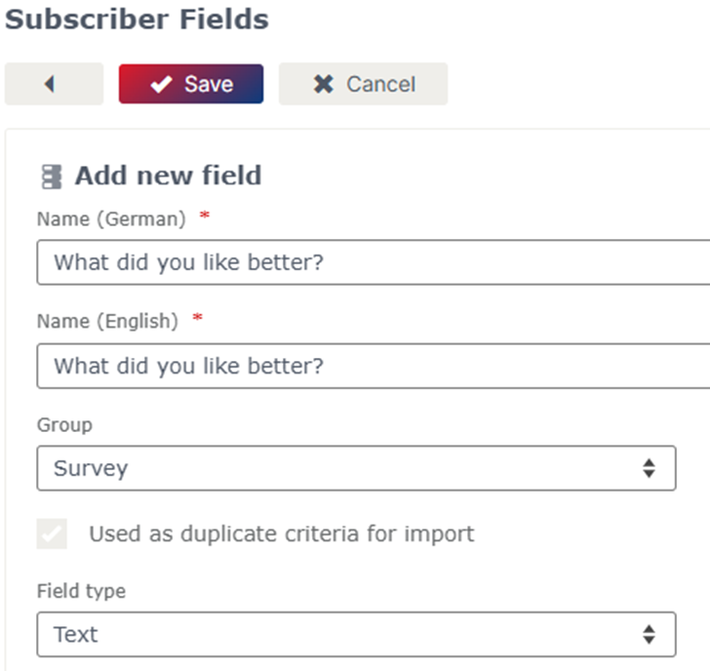The image size is (710, 671).
Task: Click the checkmark icon on Save
Action: (161, 84)
